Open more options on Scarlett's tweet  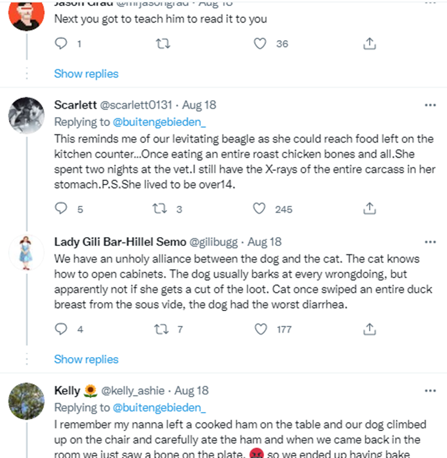(x=430, y=104)
